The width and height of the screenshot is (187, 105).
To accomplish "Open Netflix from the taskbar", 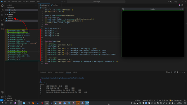I will pyautogui.click(x=42, y=103).
